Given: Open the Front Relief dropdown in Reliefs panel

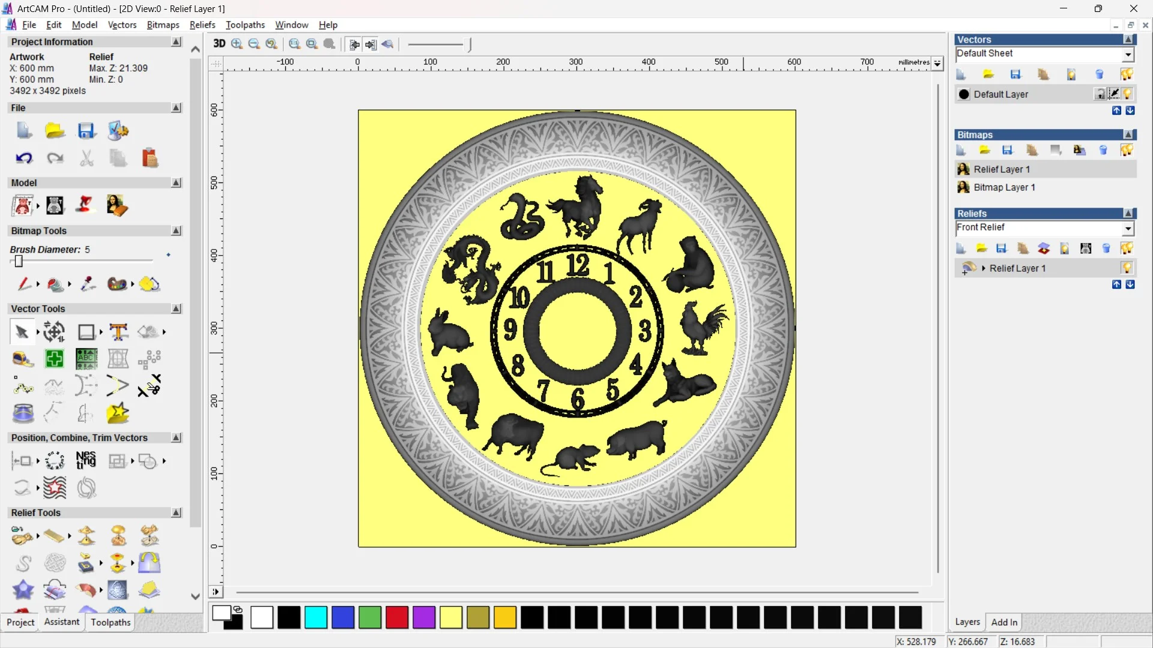Looking at the screenshot, I should [1128, 229].
